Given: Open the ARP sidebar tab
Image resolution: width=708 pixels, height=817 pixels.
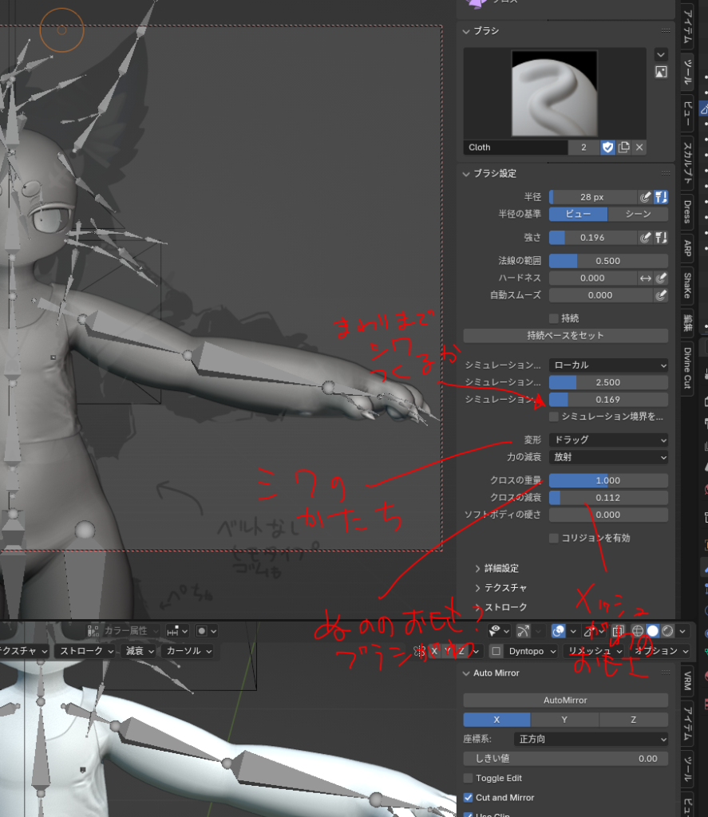Looking at the screenshot, I should (687, 248).
